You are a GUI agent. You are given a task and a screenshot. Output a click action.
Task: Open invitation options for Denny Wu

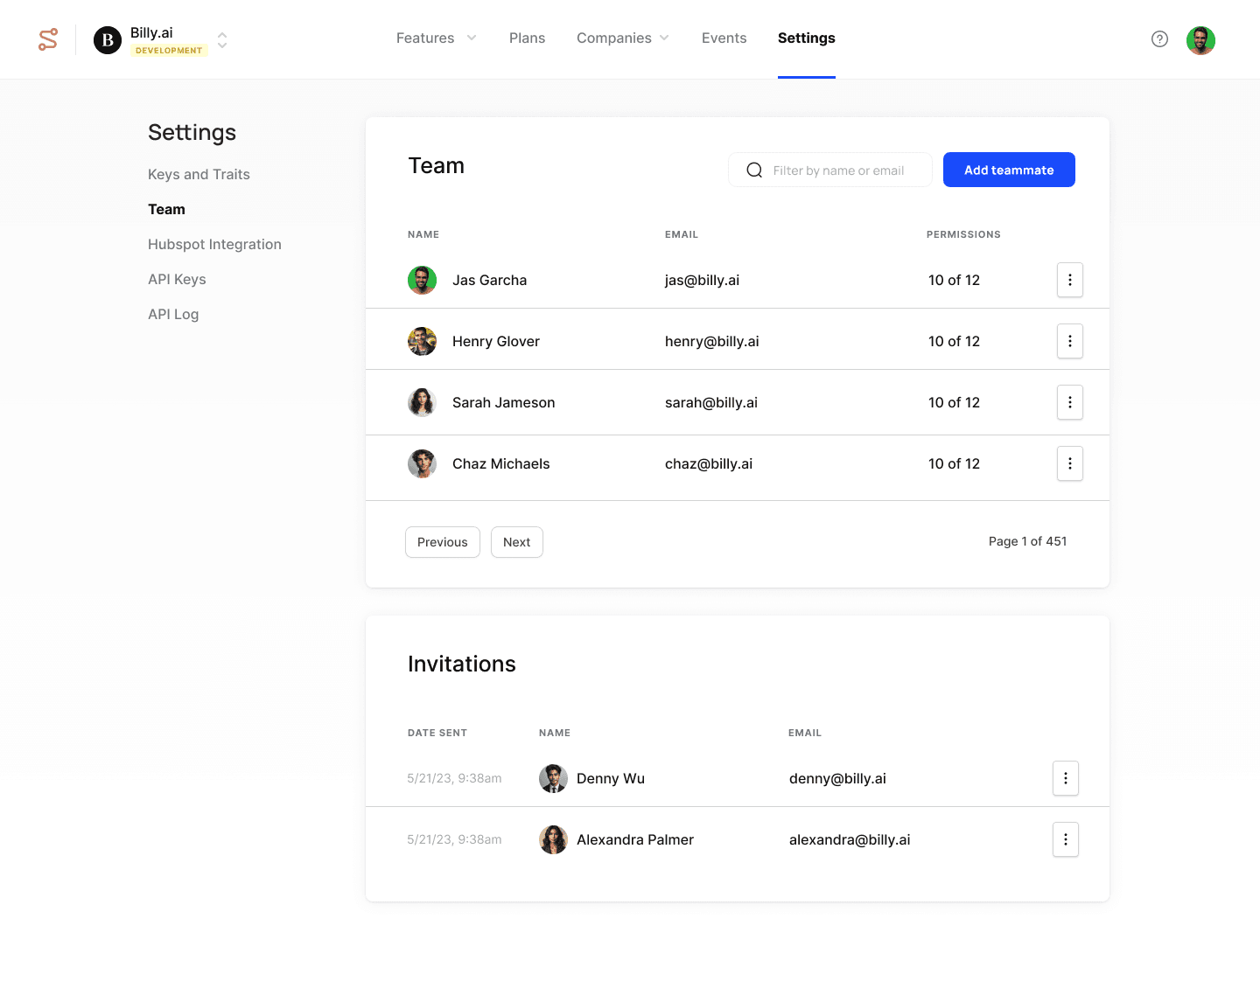(x=1065, y=778)
